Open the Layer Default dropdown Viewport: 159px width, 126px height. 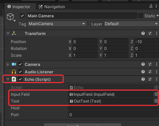pyautogui.click(x=131, y=24)
